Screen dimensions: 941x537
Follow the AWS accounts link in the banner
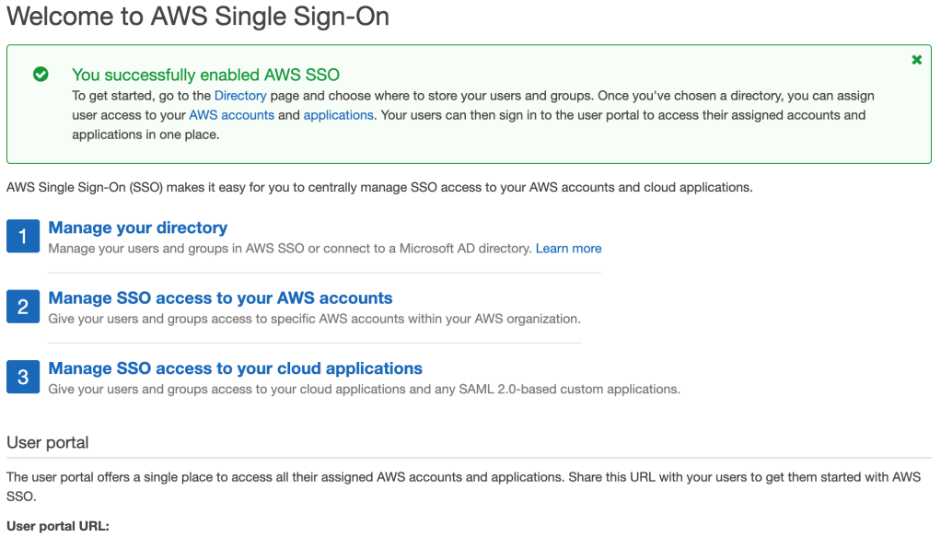(x=231, y=115)
